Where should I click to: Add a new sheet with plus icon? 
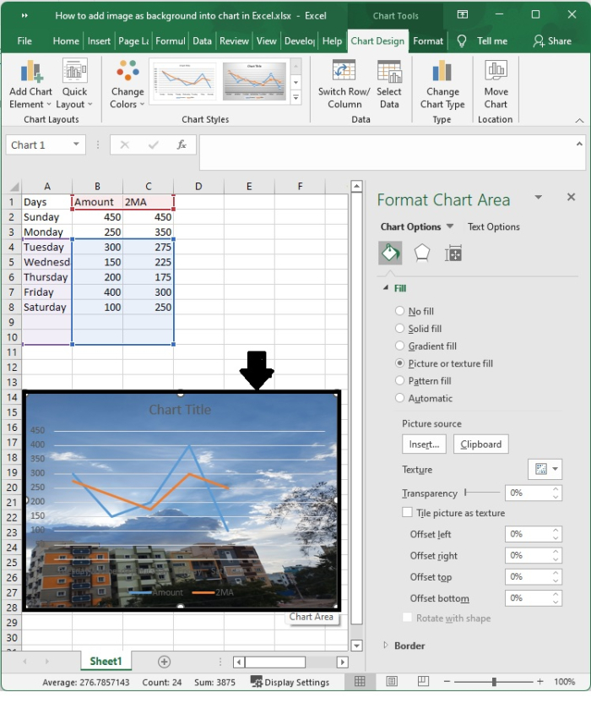[165, 662]
